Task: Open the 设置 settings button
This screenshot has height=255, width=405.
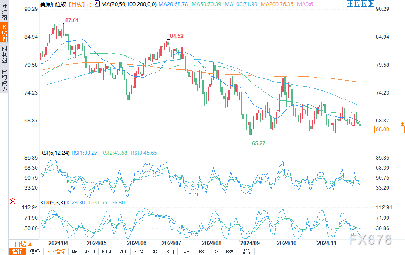Action: pos(245,252)
